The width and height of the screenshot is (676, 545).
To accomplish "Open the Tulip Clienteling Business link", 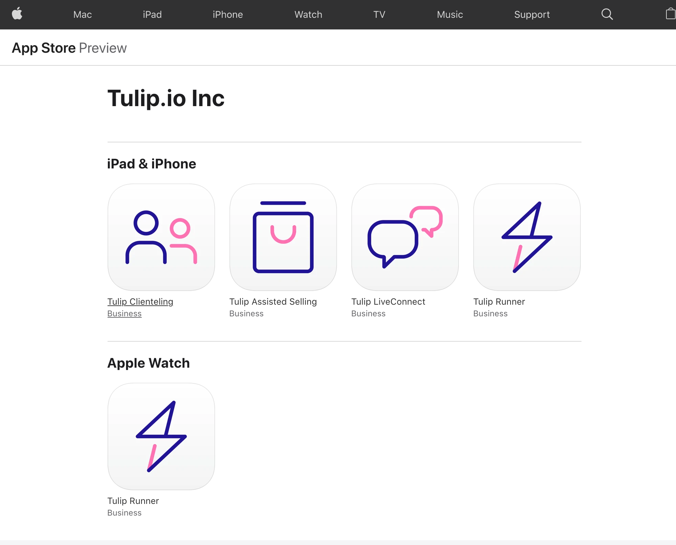I will [x=140, y=301].
